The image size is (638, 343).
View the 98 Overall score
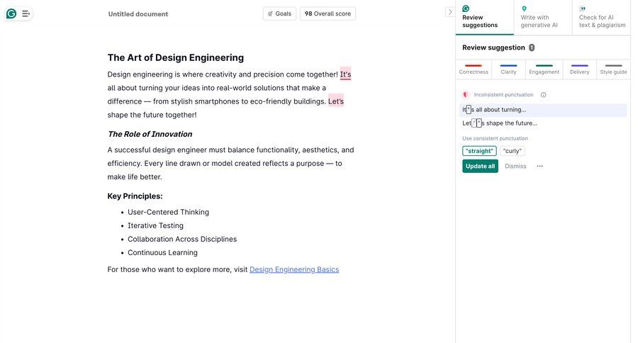click(x=328, y=13)
